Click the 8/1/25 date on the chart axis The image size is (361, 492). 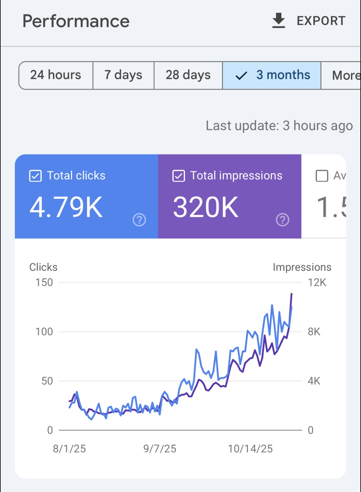[x=70, y=449]
